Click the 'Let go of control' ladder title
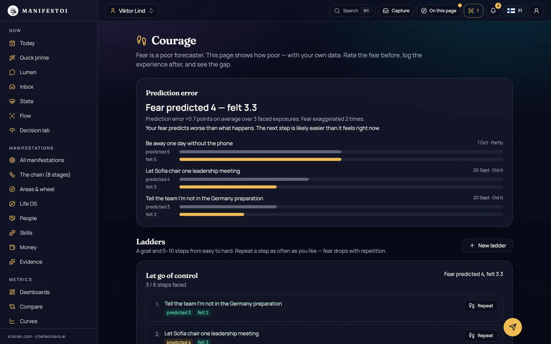551x344 pixels. 172,276
